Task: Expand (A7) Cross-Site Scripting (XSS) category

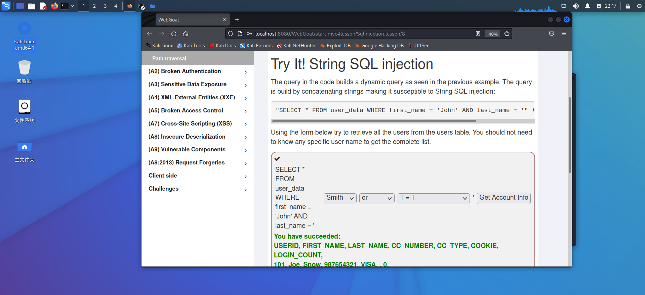Action: [x=198, y=124]
